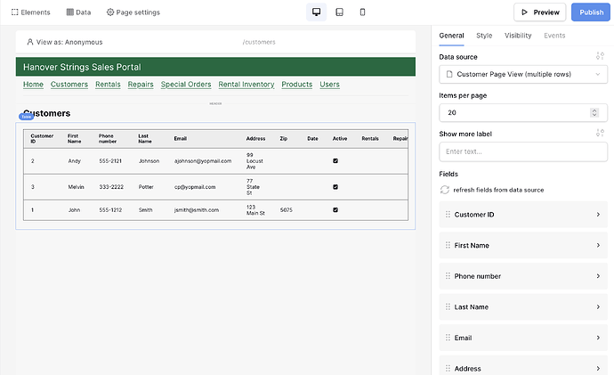614x375 pixels.
Task: Follow the Users navigation link
Action: click(329, 85)
